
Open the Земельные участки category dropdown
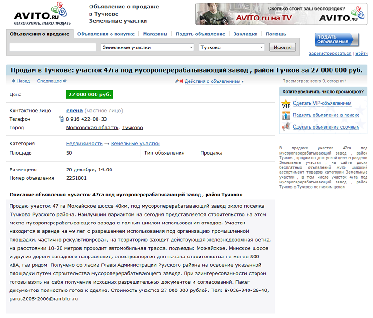click(147, 47)
